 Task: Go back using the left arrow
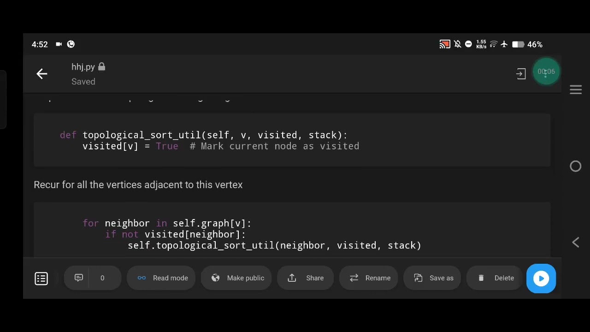click(x=42, y=74)
